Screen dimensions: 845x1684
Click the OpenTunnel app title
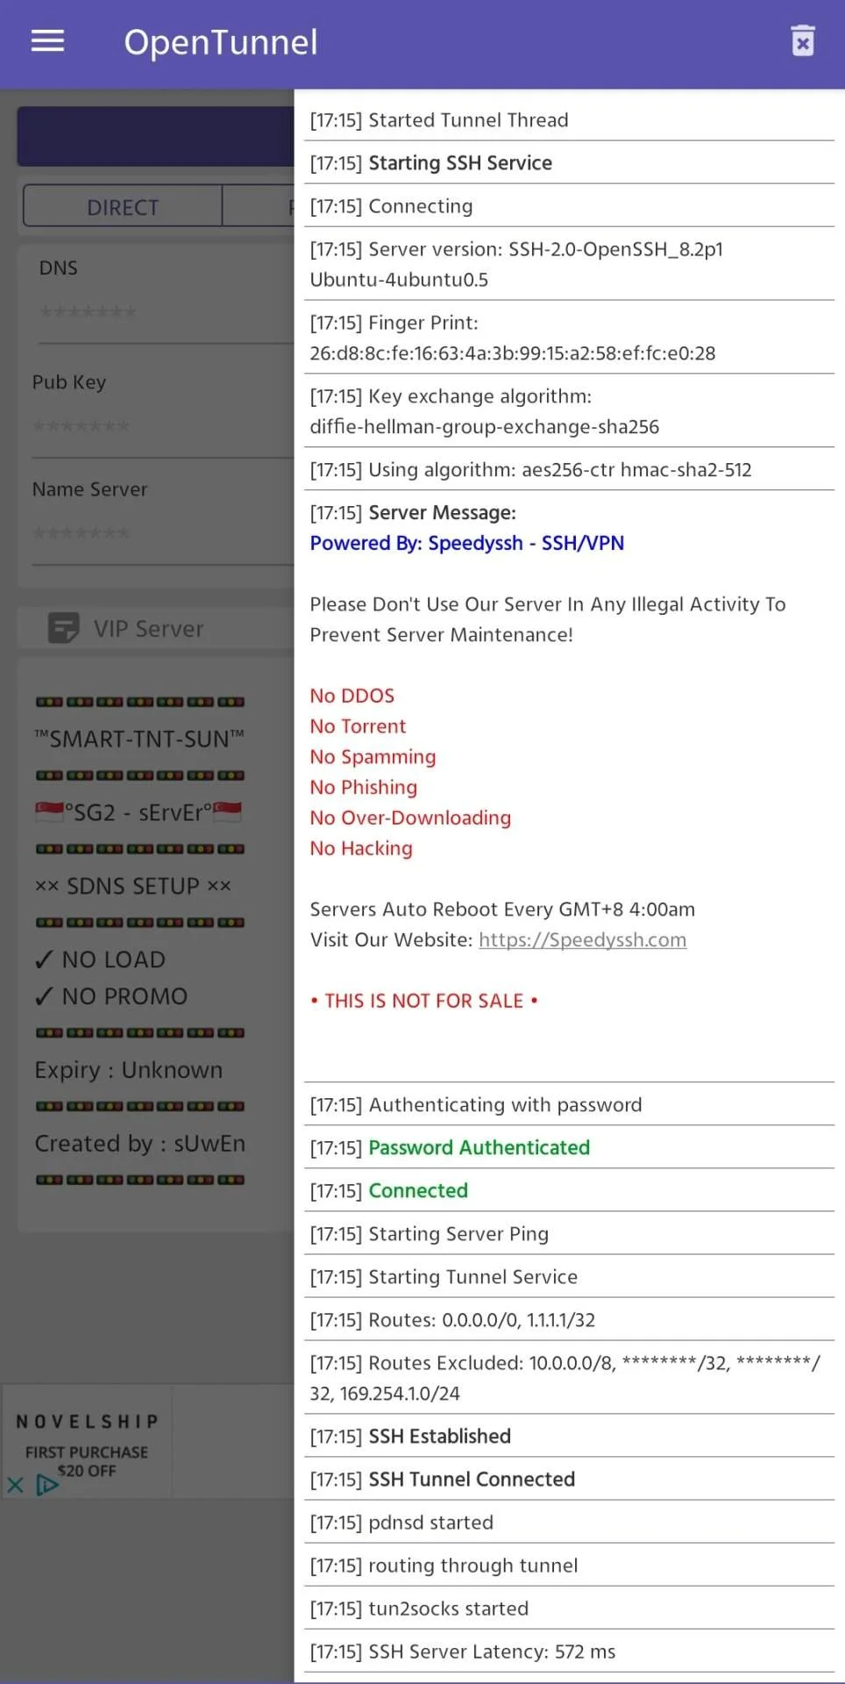(x=221, y=42)
